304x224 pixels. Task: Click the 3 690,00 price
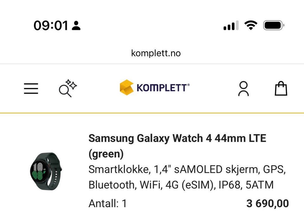click(x=267, y=203)
